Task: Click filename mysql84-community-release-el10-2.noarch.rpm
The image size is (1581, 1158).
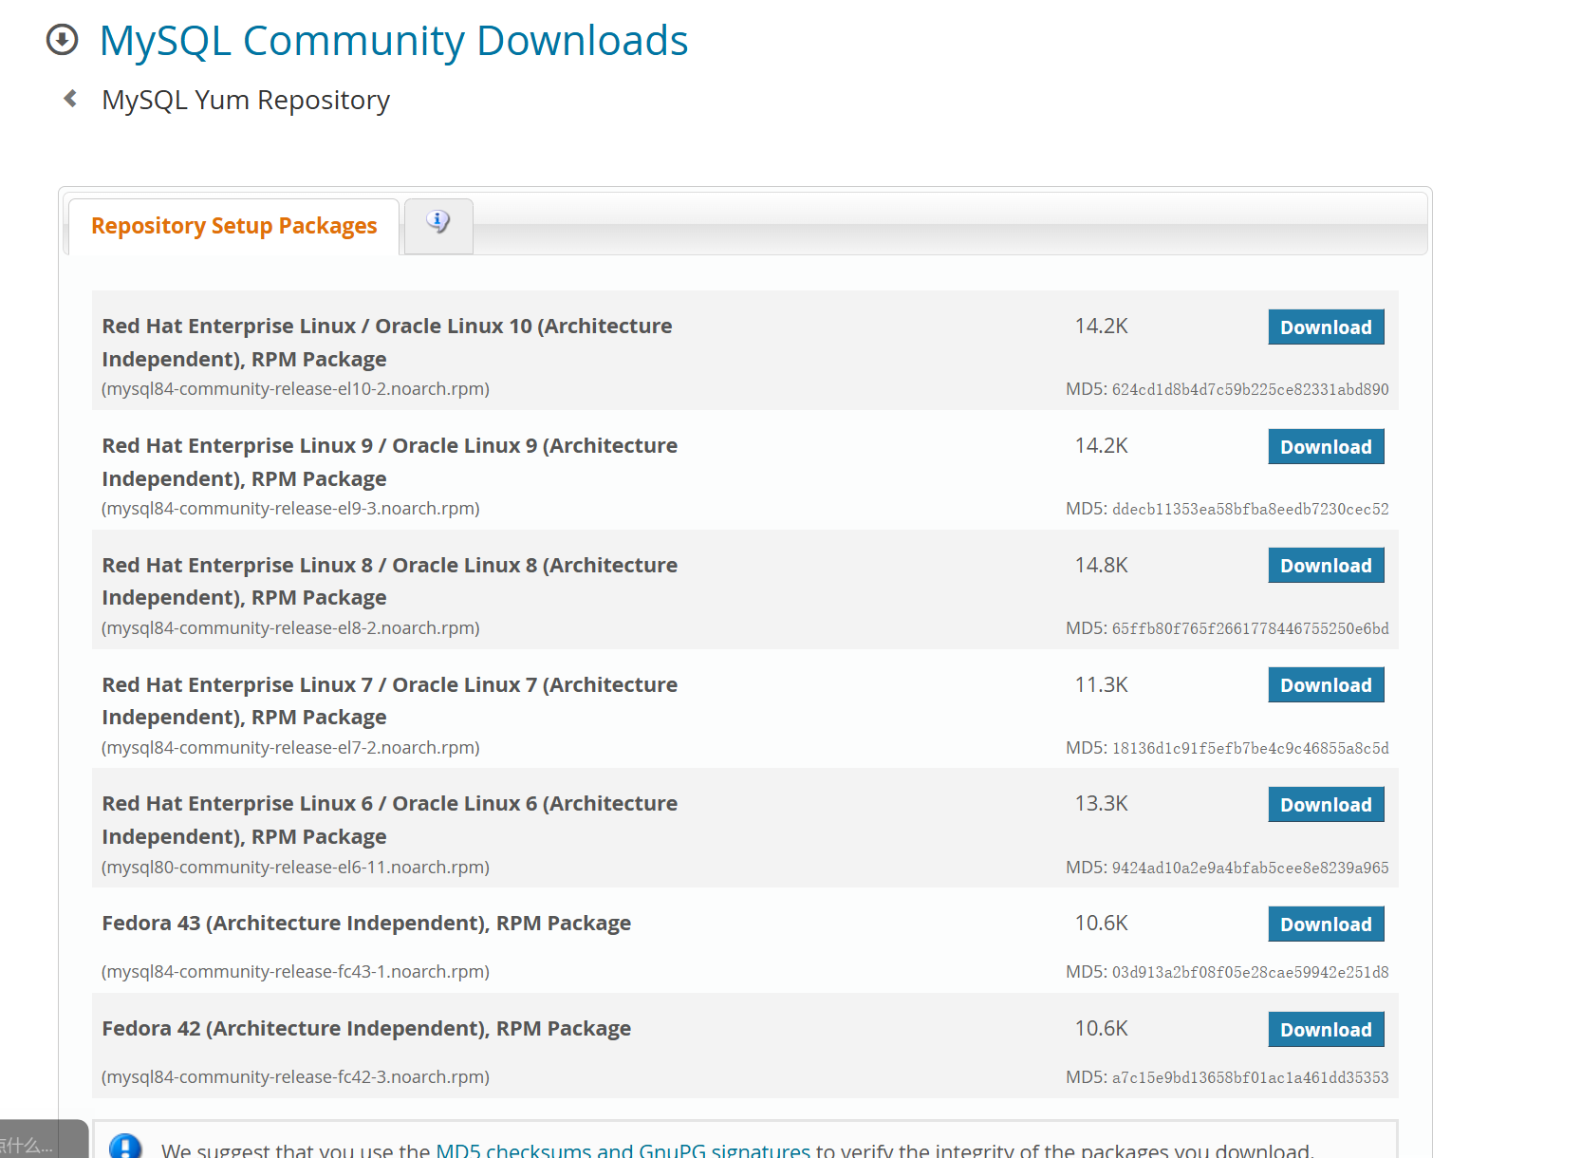Action: pyautogui.click(x=295, y=389)
